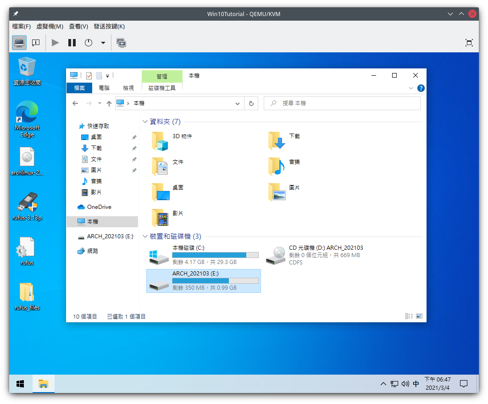Select the rufus_files folder on desktop

(27, 296)
